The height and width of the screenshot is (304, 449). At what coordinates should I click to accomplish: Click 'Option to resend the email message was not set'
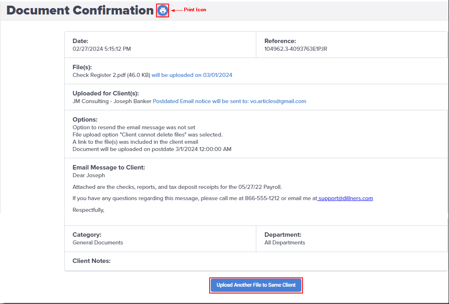(134, 127)
